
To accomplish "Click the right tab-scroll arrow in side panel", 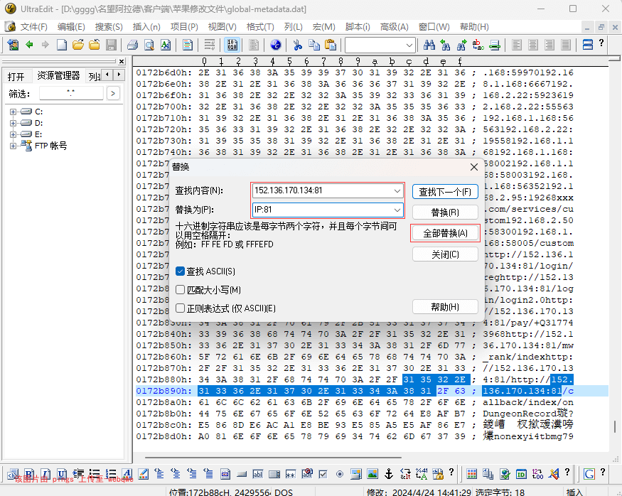I will click(x=119, y=74).
